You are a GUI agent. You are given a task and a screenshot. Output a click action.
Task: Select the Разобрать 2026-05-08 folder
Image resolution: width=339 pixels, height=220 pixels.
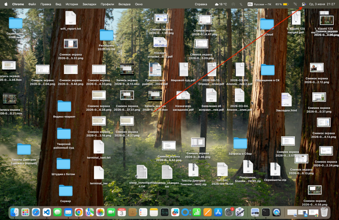pyautogui.click(x=107, y=40)
